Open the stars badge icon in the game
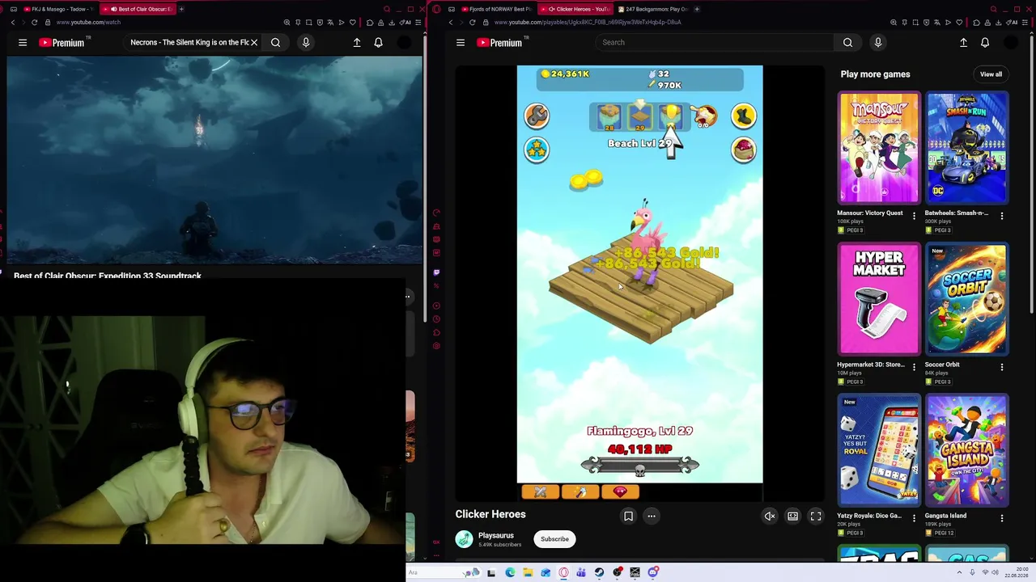This screenshot has height=582, width=1036. (536, 150)
